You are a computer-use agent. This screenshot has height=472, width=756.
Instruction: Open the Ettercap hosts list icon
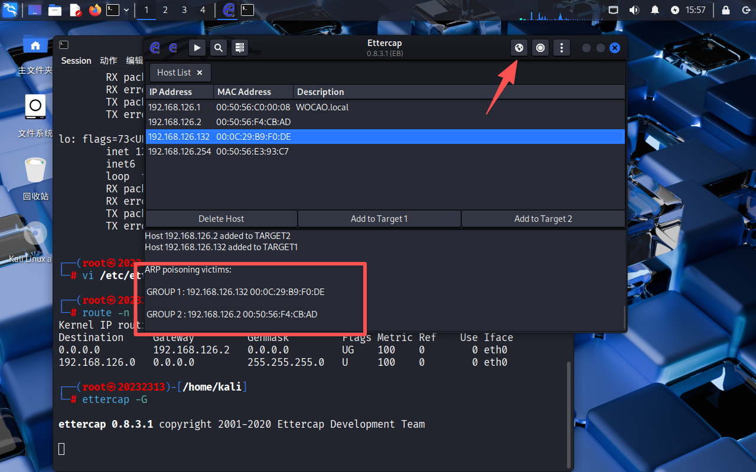pos(239,48)
